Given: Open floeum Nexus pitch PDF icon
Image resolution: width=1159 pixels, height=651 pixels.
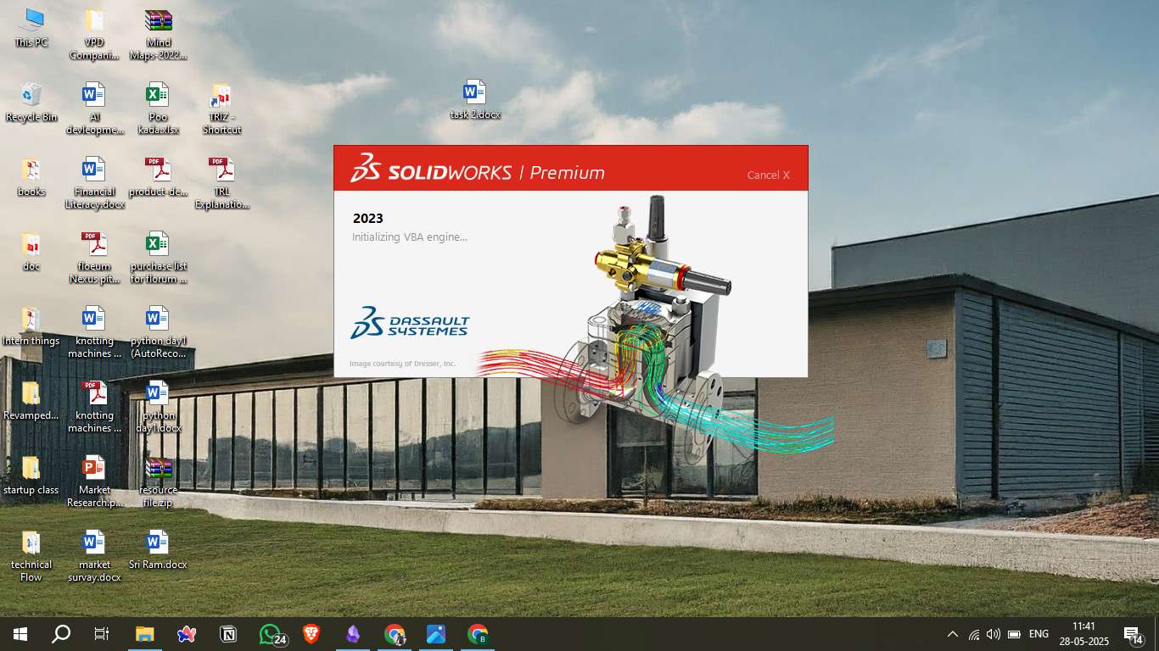Looking at the screenshot, I should point(94,258).
